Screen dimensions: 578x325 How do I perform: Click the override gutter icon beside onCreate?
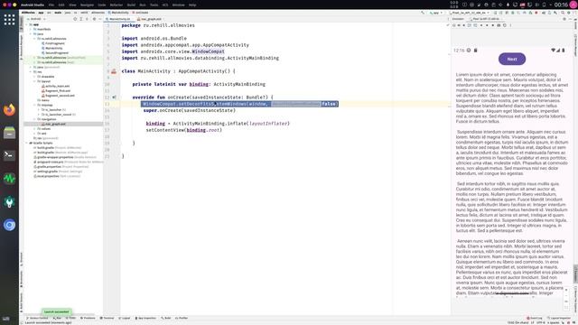[114, 97]
